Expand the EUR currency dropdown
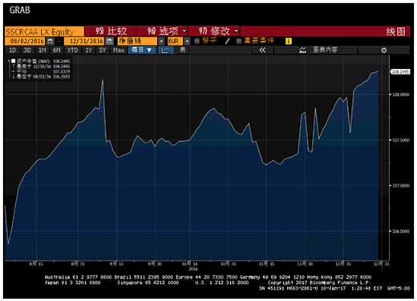The height and width of the screenshot is (301, 417). [187, 41]
